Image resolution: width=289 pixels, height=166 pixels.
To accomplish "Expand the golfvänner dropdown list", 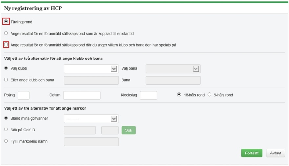I will click(x=91, y=119).
